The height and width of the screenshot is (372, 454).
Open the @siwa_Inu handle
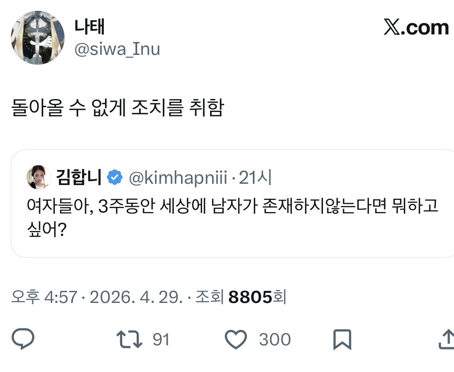117,49
